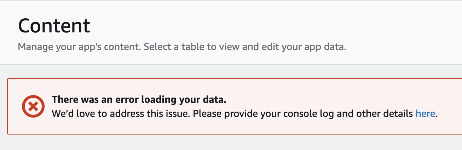Click the bold 'There was an error loading your data' text

click(x=139, y=100)
